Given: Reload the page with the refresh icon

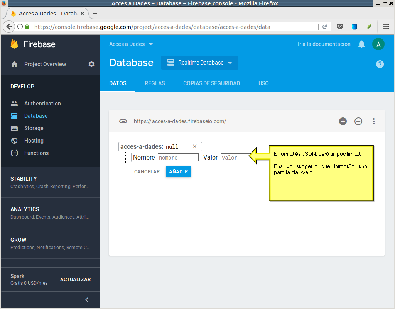Looking at the screenshot, I should click(324, 27).
